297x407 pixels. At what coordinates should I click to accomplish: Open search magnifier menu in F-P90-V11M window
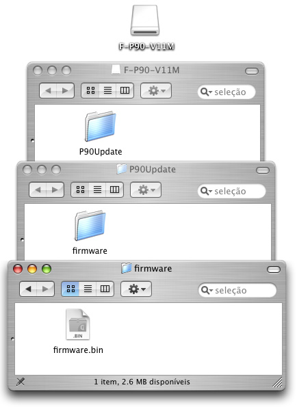click(207, 92)
